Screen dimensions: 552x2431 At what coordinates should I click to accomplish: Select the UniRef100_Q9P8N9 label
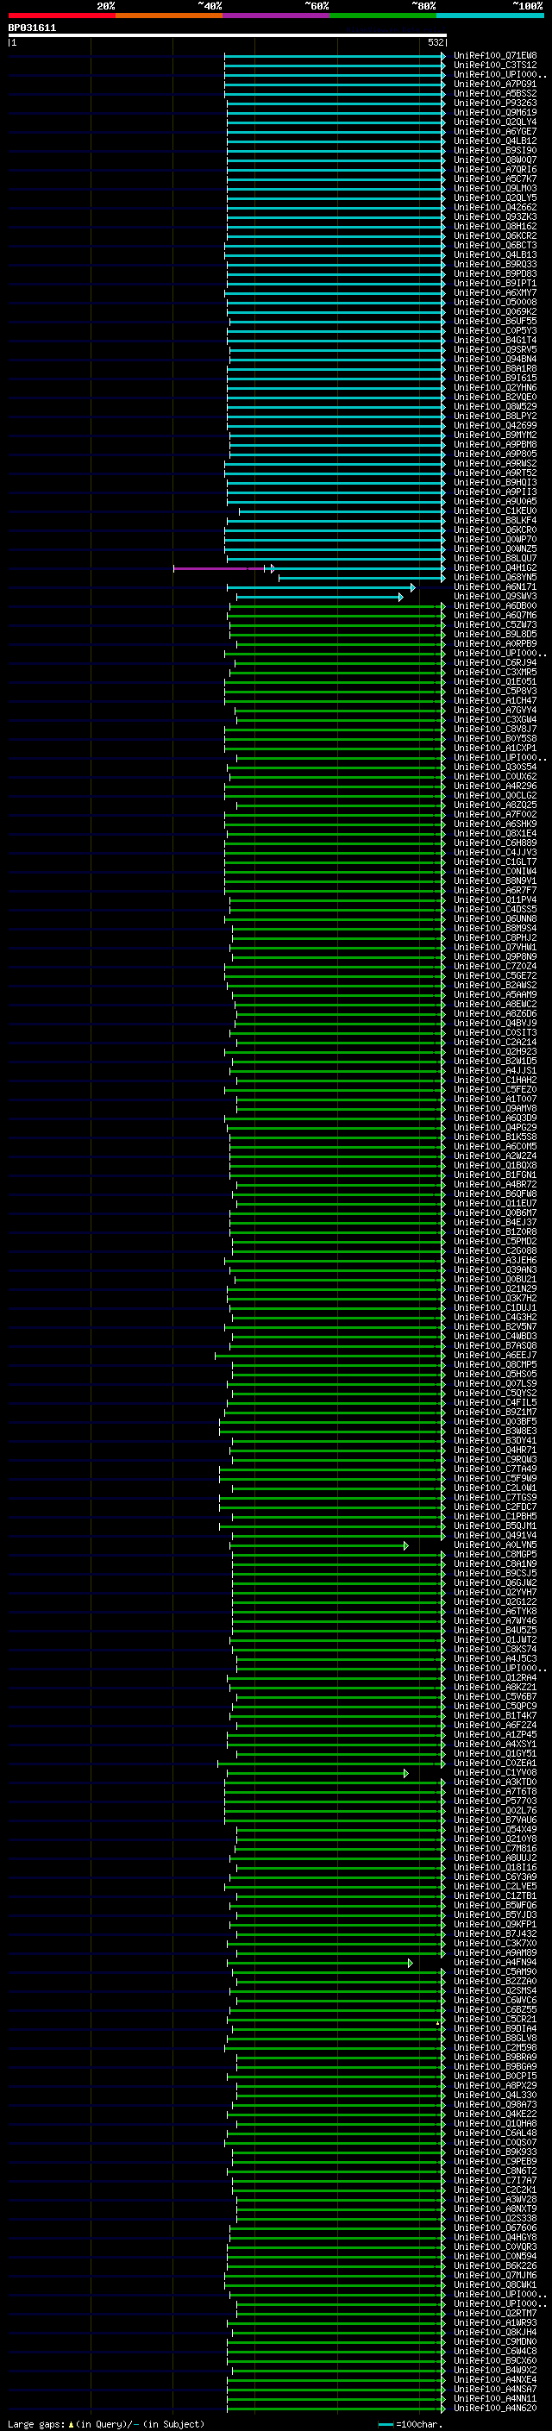pyautogui.click(x=494, y=957)
